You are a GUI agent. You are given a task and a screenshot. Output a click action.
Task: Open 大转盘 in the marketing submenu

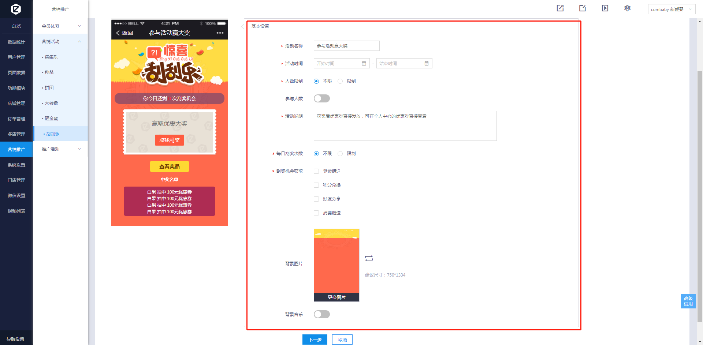[51, 103]
